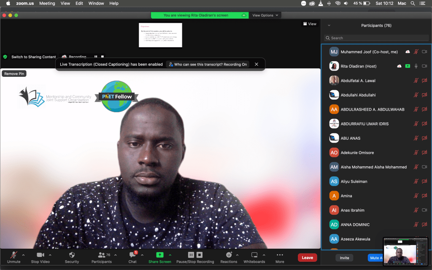Image resolution: width=432 pixels, height=270 pixels.
Task: Click Muhammed Joof's muted microphone icon
Action: point(416,52)
